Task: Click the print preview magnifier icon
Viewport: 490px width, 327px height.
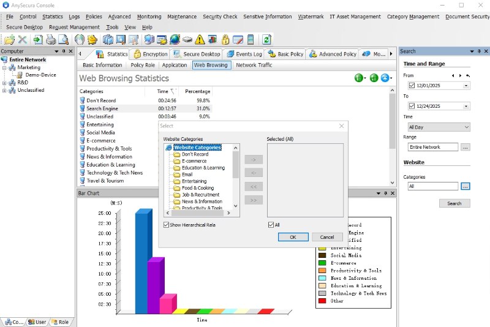Action: pos(64,40)
